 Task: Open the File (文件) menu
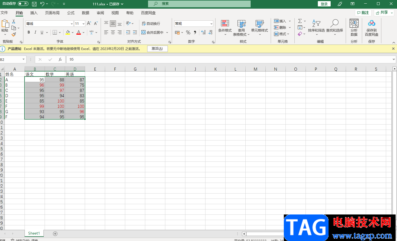(4, 13)
